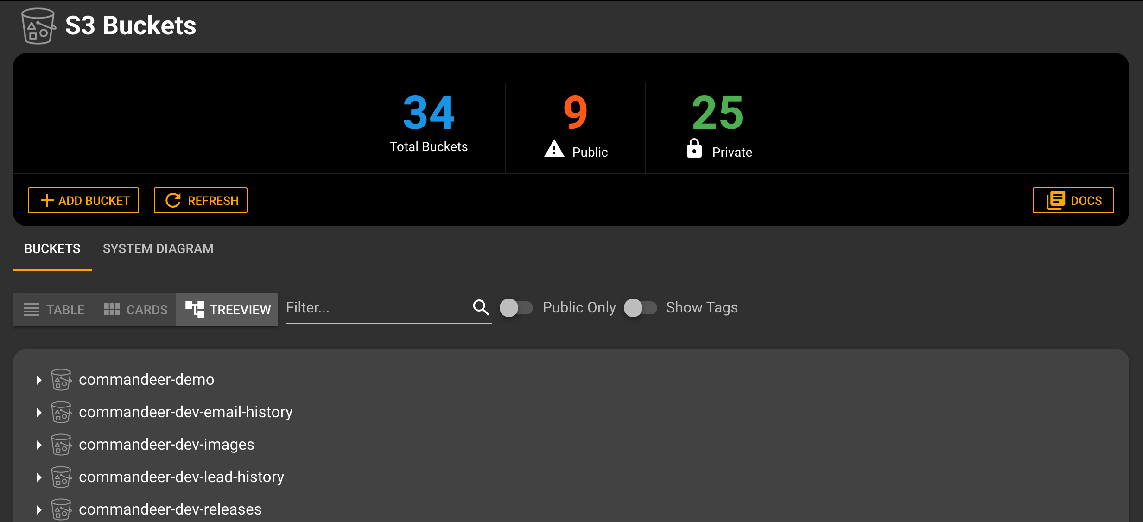Switch to Cards view
Viewport: 1143px width, 522px height.
pos(135,310)
